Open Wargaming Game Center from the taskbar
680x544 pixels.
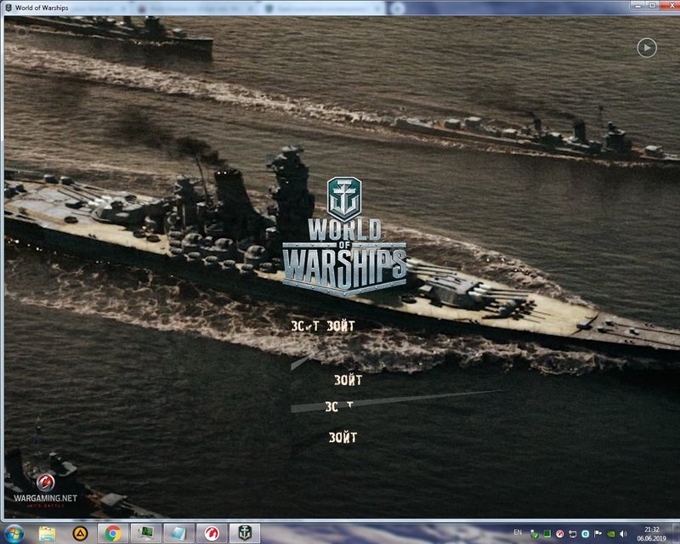coord(212,533)
